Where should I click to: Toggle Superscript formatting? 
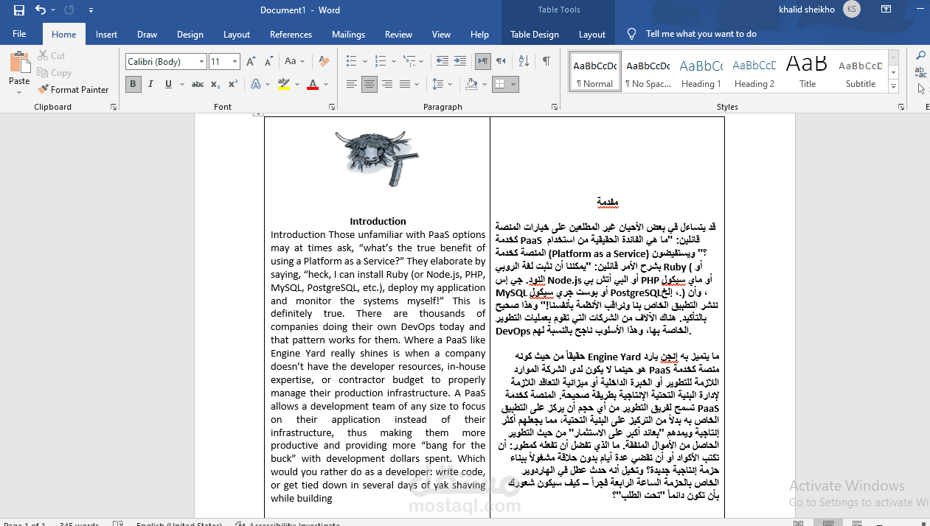232,84
